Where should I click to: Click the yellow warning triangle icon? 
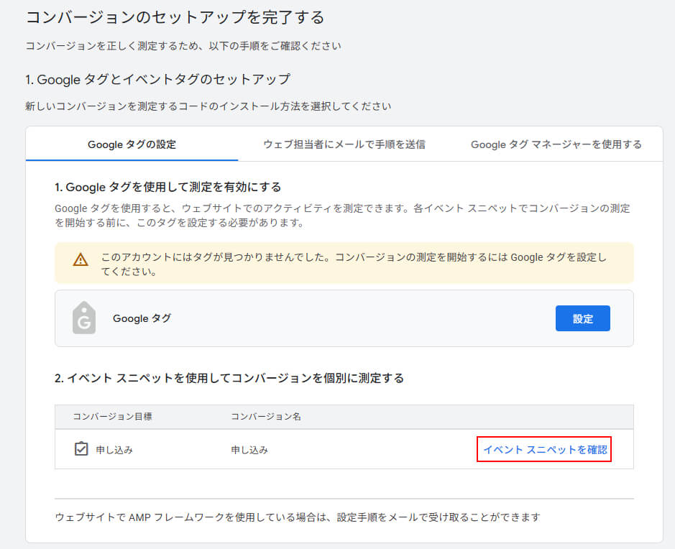(81, 259)
